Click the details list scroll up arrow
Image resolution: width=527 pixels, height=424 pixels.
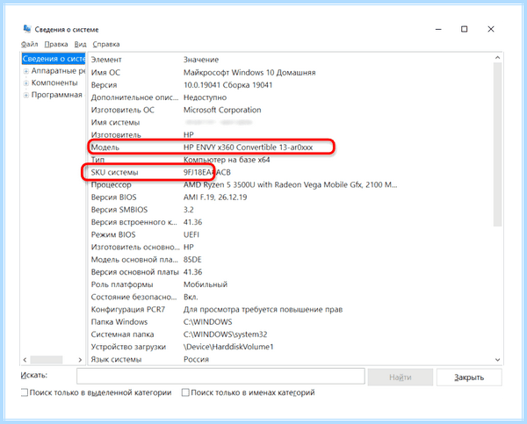[497, 58]
